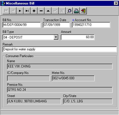The image size is (119, 115).
Task: Select the Bill No. field
Action: 22,25
